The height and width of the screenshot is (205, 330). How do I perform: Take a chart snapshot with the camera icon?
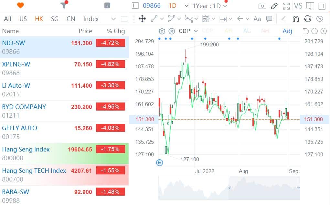262,6
